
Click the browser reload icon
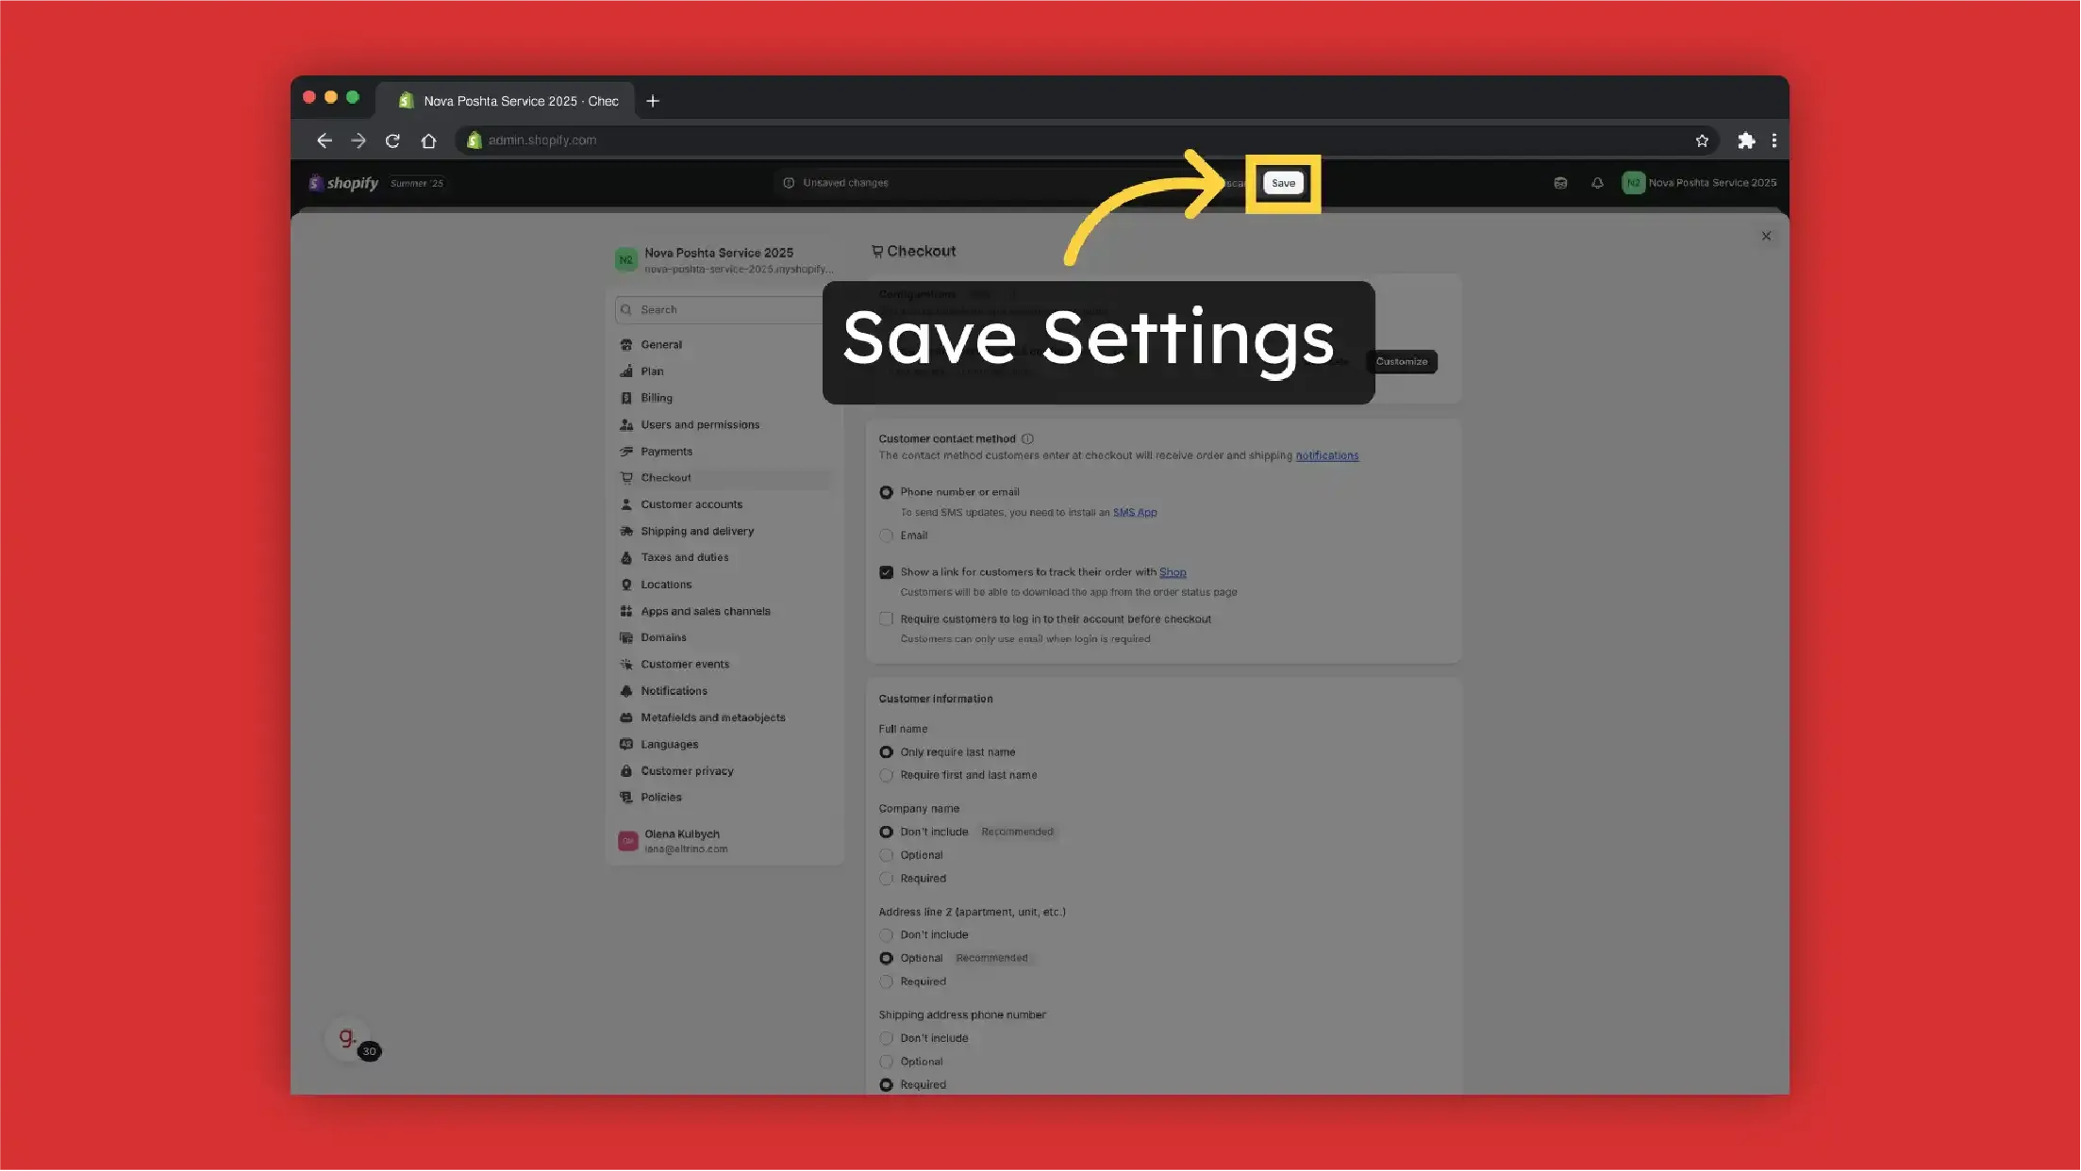click(x=392, y=140)
